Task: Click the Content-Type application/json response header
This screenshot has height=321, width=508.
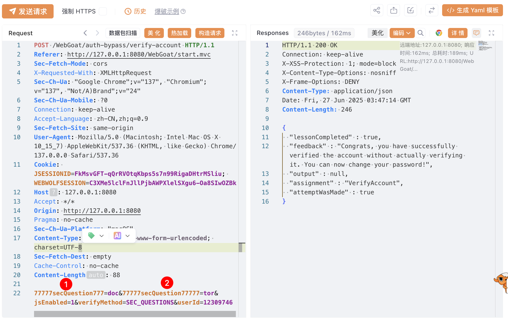Action: click(x=337, y=91)
